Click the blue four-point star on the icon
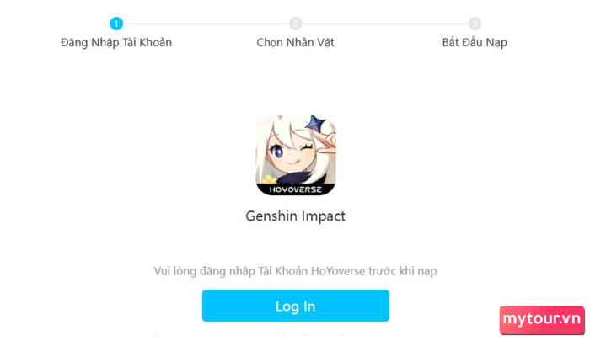Image resolution: width=590 pixels, height=341 pixels. 314,124
